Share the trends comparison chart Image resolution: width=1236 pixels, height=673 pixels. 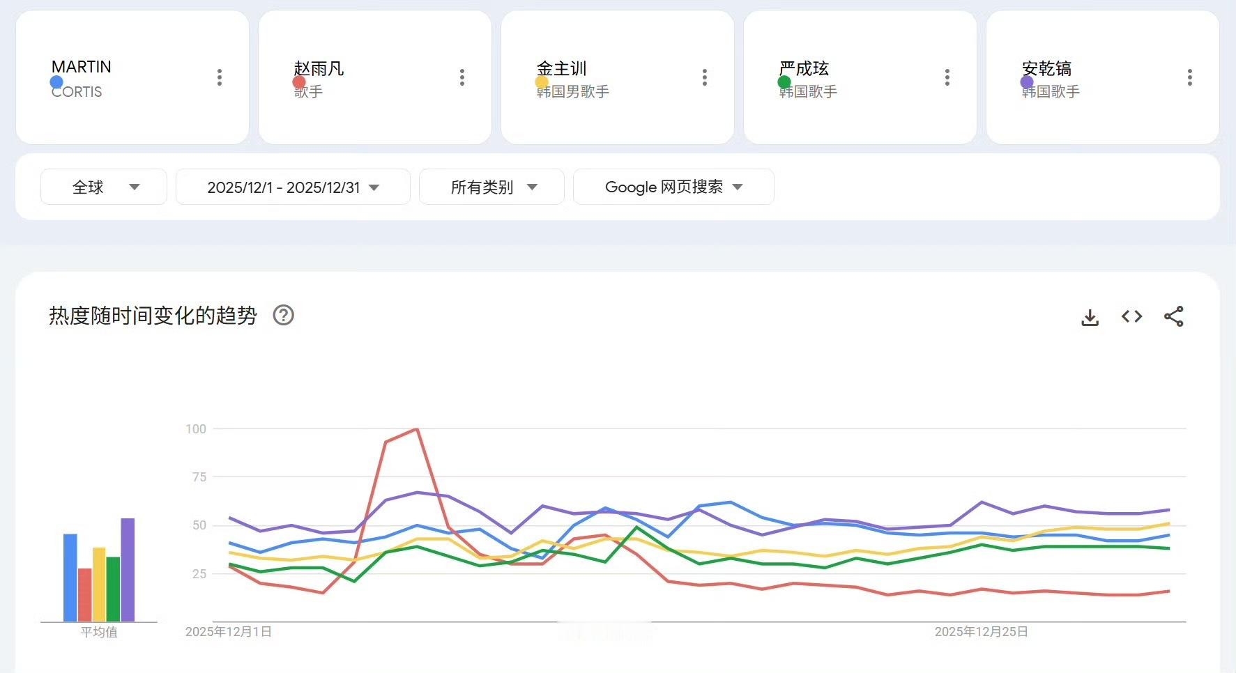pyautogui.click(x=1175, y=316)
